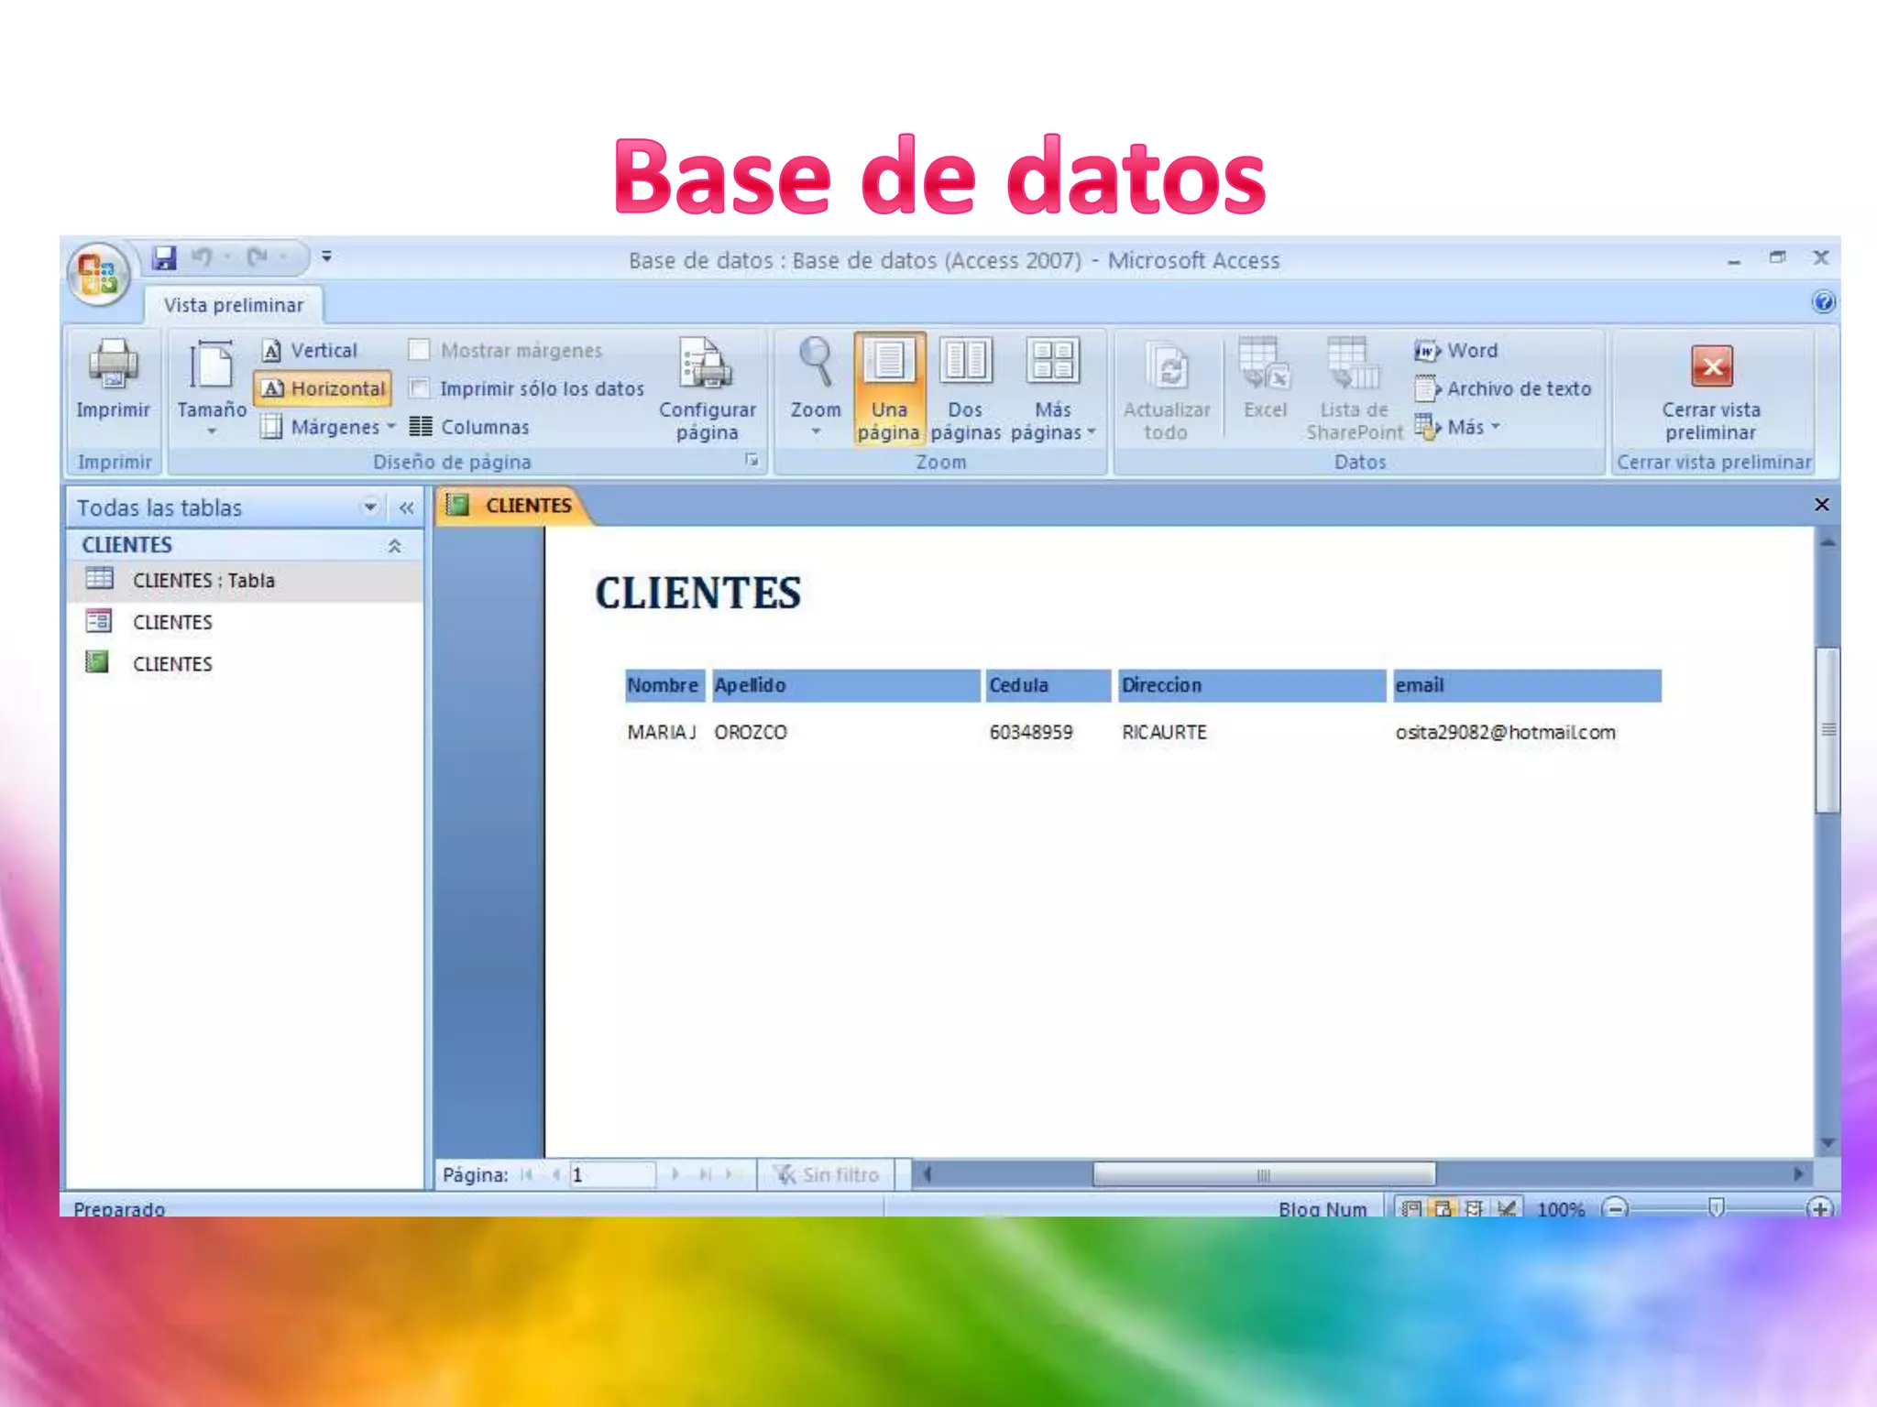1877x1407 pixels.
Task: Click Cerrar vista preliminar red icon
Action: click(x=1711, y=366)
